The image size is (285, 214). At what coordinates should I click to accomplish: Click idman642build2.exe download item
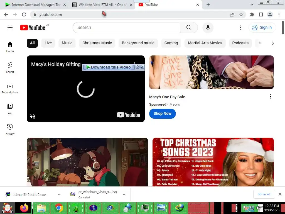coord(30,194)
